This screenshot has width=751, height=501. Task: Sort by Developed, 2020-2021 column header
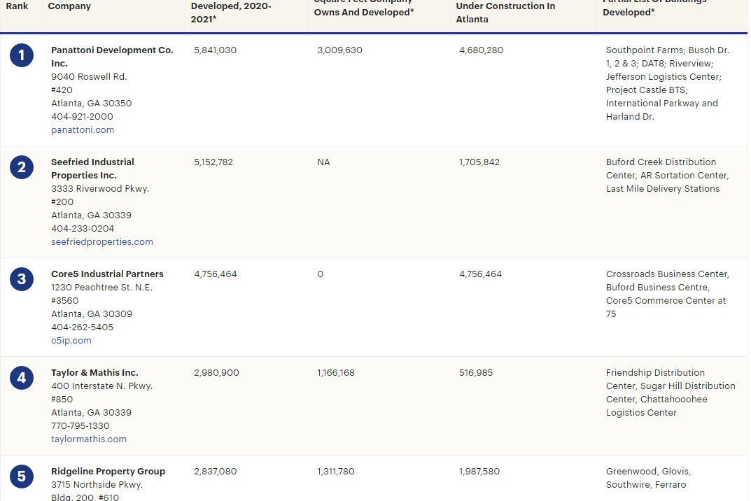tap(231, 13)
